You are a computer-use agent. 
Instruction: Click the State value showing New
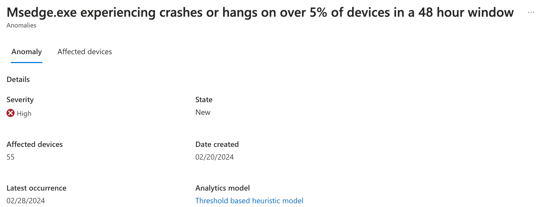point(203,112)
